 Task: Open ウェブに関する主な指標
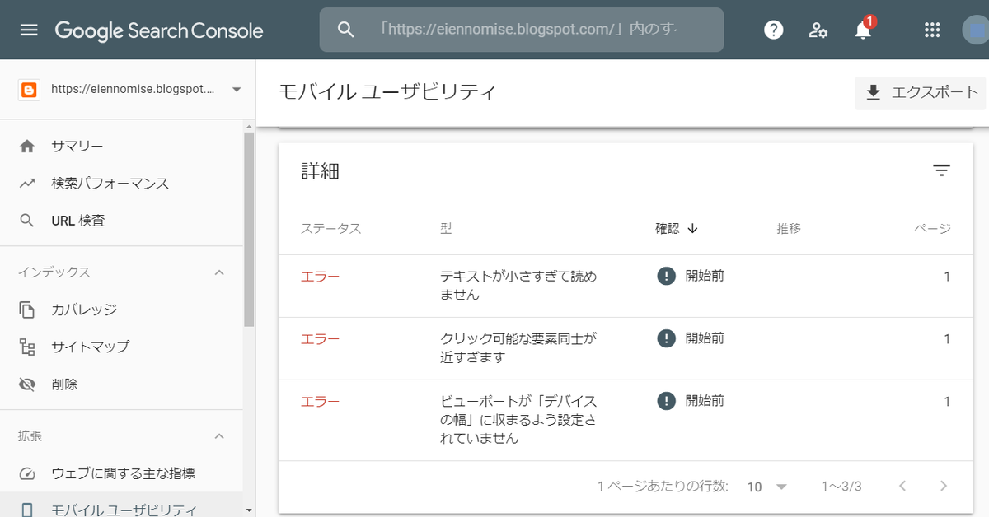coord(122,473)
